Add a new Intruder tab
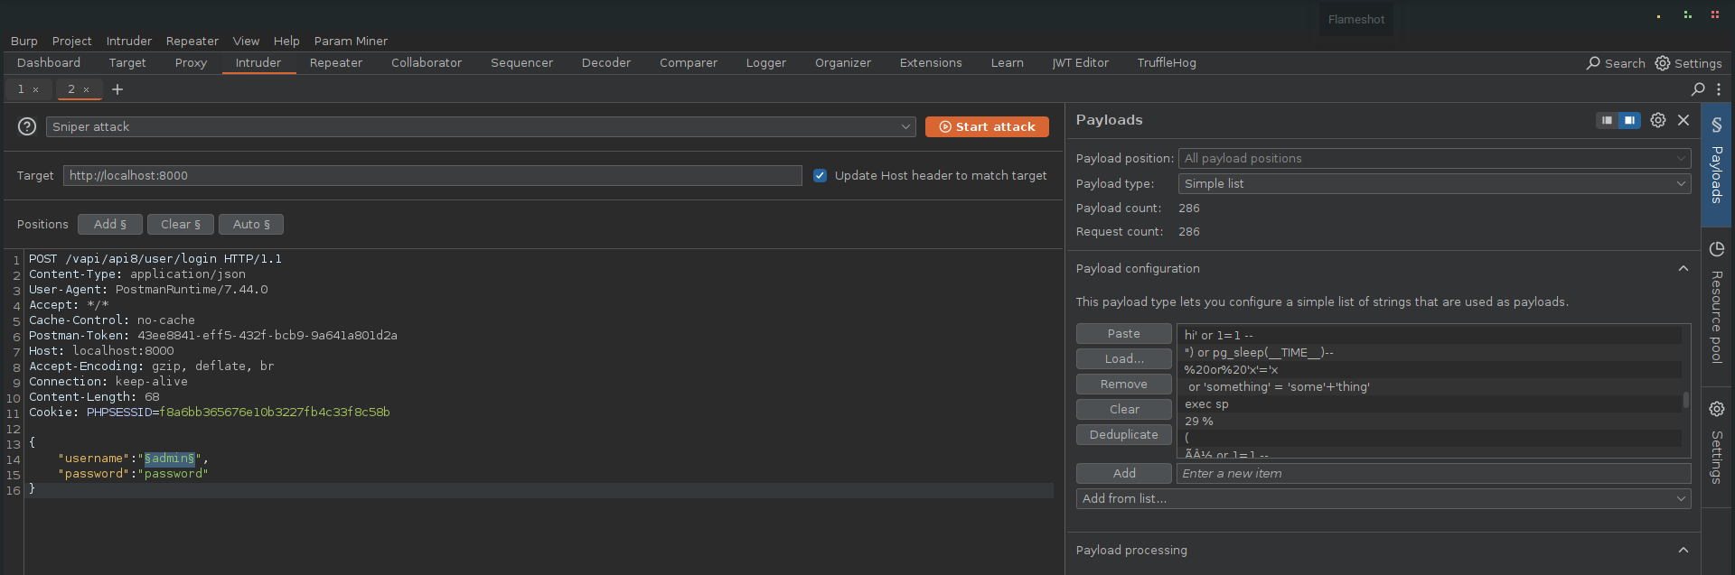Screen dimensions: 1735x575 click(x=117, y=89)
